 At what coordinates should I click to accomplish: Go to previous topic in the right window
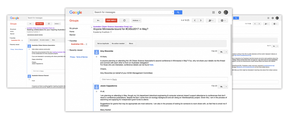coord(255,24)
